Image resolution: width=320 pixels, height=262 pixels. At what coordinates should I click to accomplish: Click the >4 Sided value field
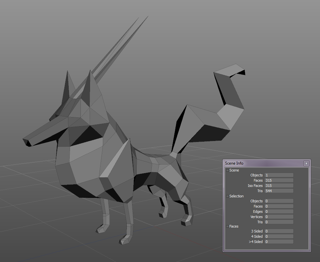(279, 242)
